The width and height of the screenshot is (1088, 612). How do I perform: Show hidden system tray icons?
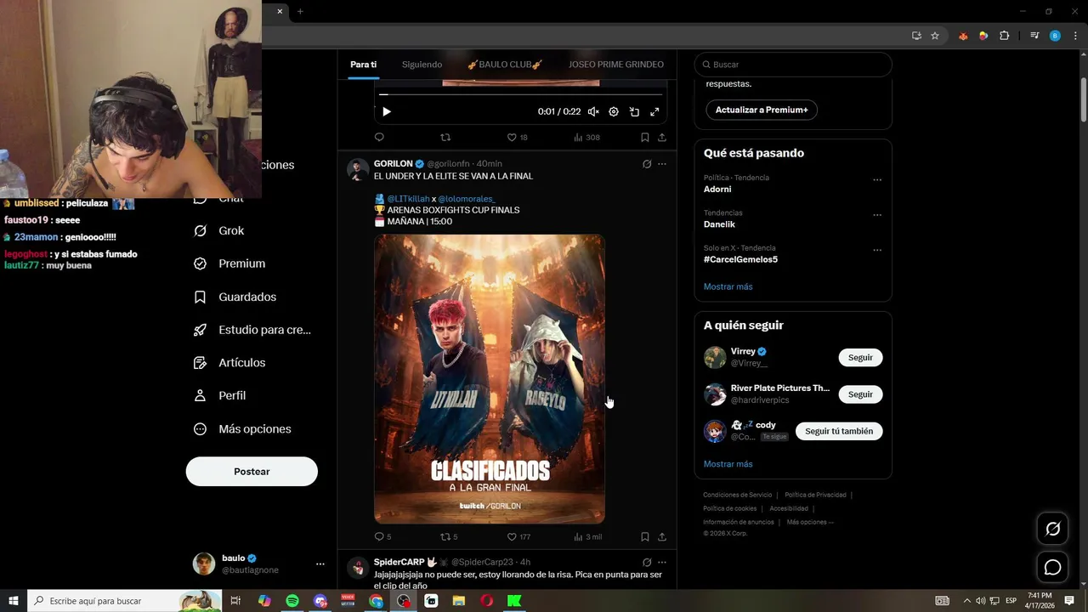[x=966, y=601]
